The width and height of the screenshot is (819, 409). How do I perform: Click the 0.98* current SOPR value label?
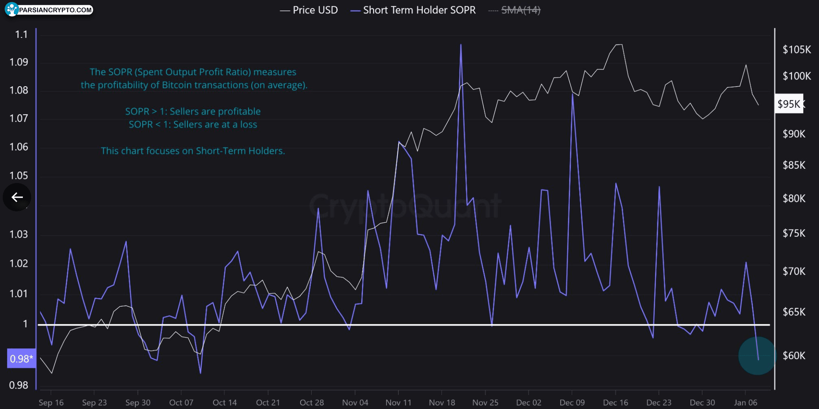22,359
